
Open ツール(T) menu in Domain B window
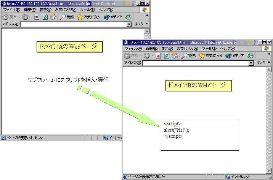point(209,49)
